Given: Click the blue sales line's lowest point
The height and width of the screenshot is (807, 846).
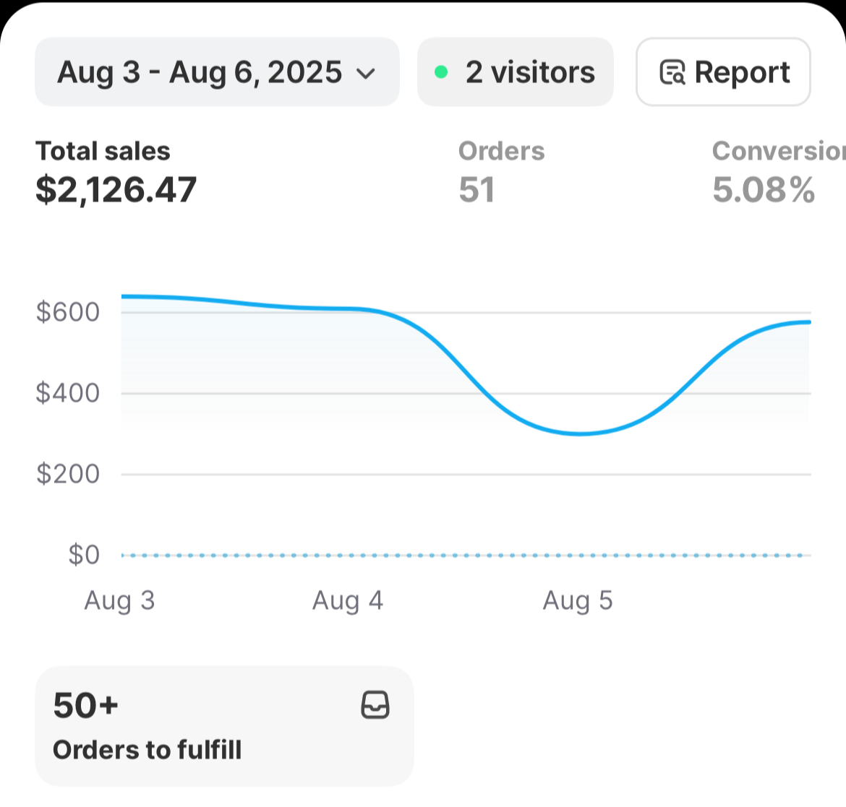Looking at the screenshot, I should (580, 433).
